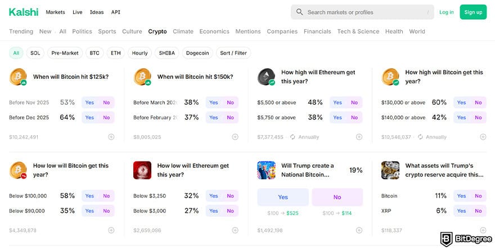This screenshot has width=495, height=250.
Task: Open Trump National Bitcoin market thumbnail
Action: 266,170
